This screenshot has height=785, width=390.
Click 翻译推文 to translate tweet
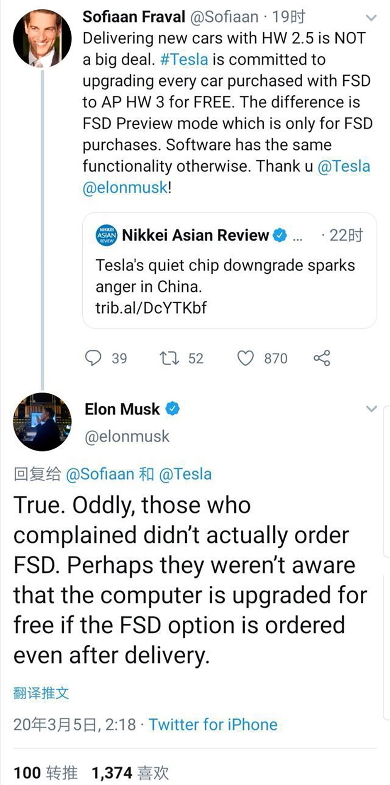[41, 693]
